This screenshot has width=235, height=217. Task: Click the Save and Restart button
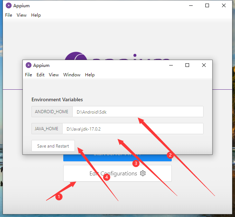pos(53,146)
